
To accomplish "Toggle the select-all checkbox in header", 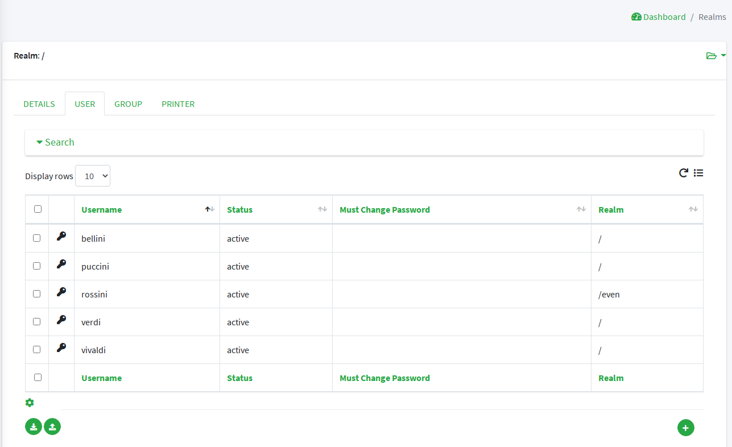I will (x=38, y=209).
